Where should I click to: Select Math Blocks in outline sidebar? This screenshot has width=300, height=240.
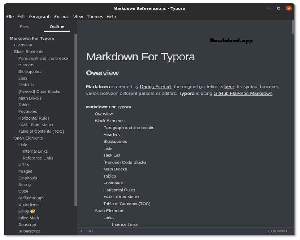click(x=30, y=98)
